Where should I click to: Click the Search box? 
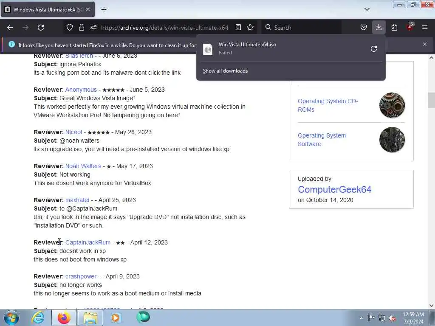[x=302, y=28]
